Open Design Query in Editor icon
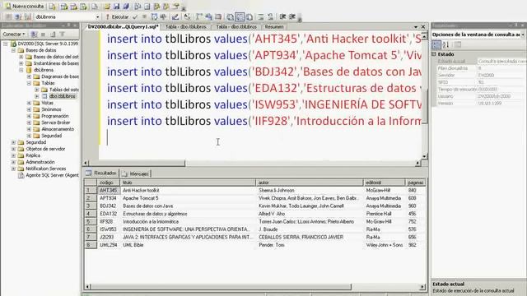Image resolution: width=527 pixels, height=296 pixels. [x=175, y=16]
